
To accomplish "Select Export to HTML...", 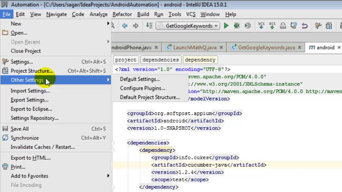I will (x=56, y=158).
